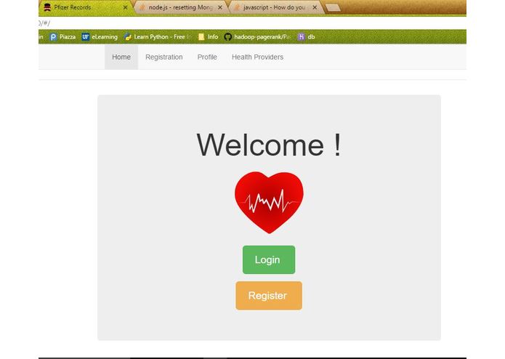The height and width of the screenshot is (359, 505).
Task: Click the purple db bookmark icon
Action: (x=301, y=37)
